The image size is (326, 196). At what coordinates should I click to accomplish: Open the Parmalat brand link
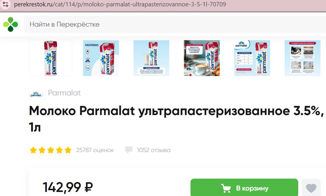point(64,93)
